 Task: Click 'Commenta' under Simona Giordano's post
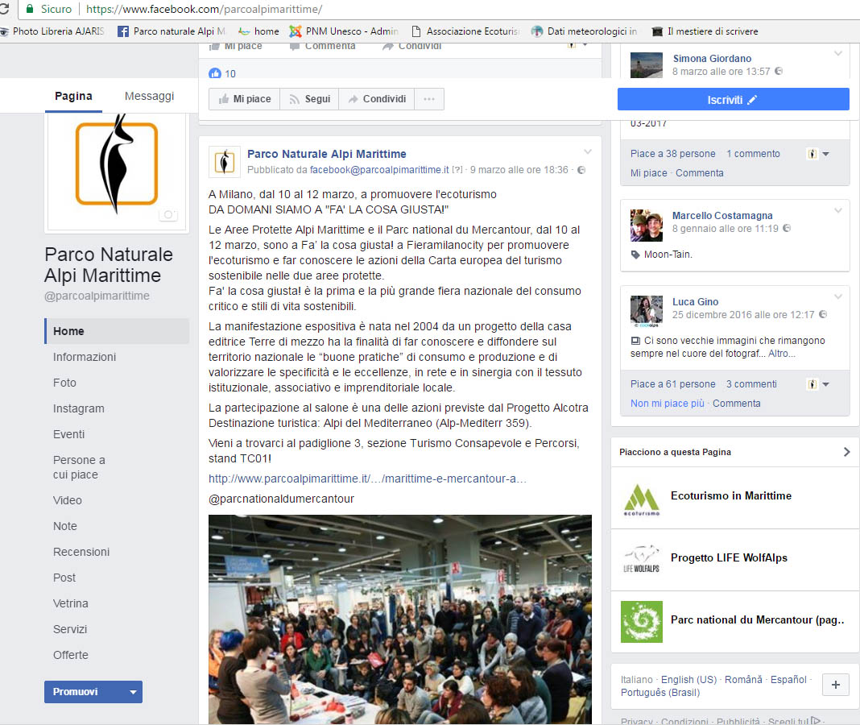(699, 173)
